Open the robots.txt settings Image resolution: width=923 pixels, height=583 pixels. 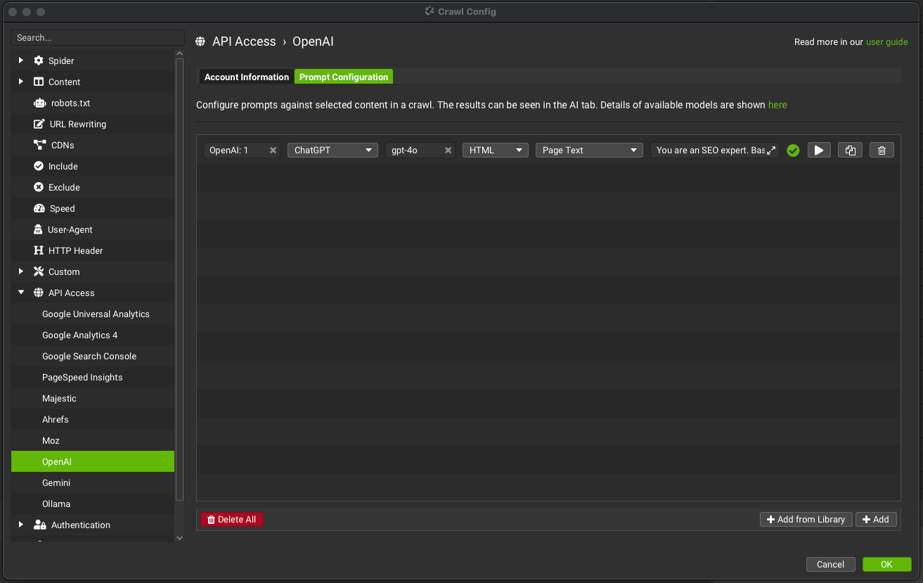click(70, 103)
